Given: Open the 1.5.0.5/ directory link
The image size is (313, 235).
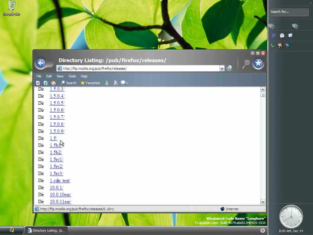Looking at the screenshot, I should pos(57,103).
